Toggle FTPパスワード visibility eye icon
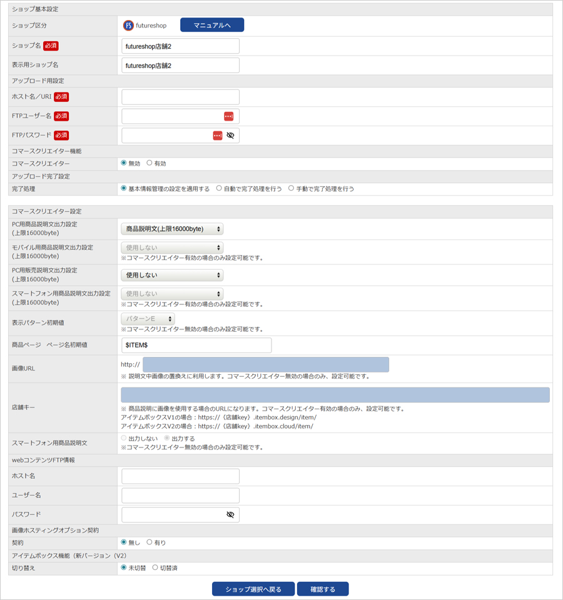The width and height of the screenshot is (563, 600). pyautogui.click(x=230, y=136)
